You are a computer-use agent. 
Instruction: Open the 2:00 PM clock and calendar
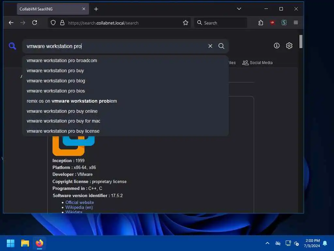click(312, 243)
